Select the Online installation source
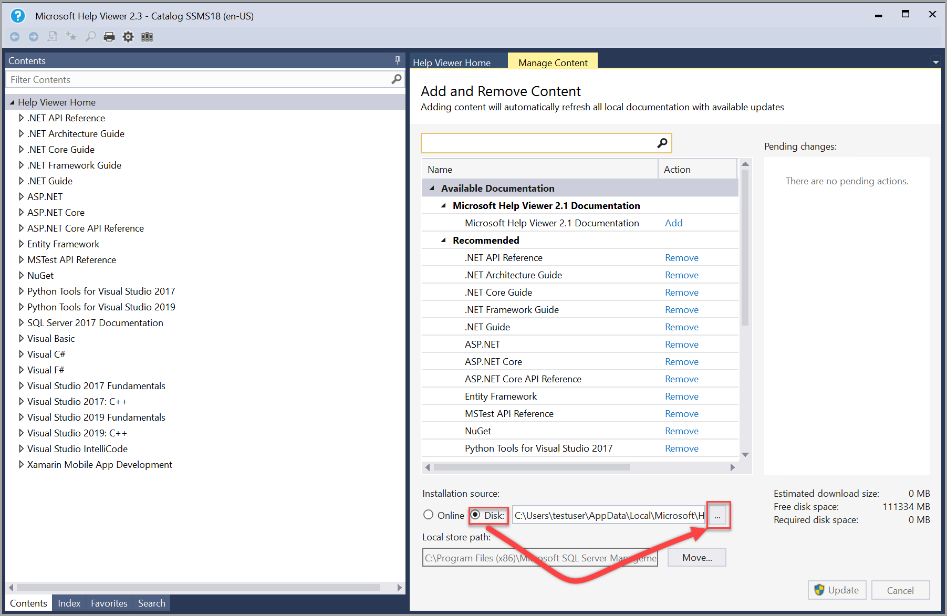 tap(428, 515)
